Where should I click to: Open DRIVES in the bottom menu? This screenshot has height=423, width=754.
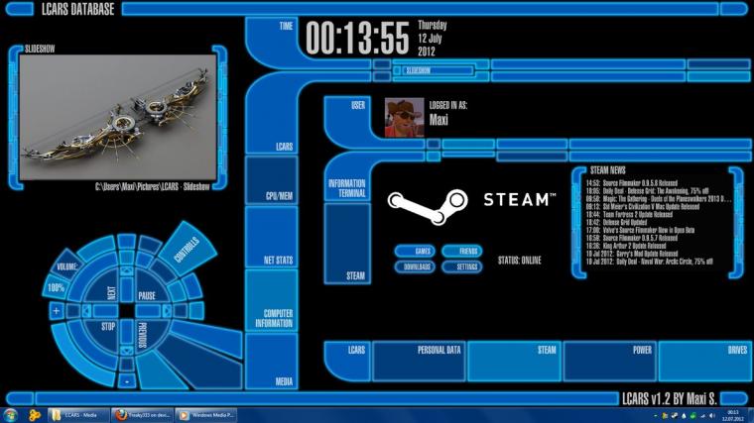tap(704, 361)
